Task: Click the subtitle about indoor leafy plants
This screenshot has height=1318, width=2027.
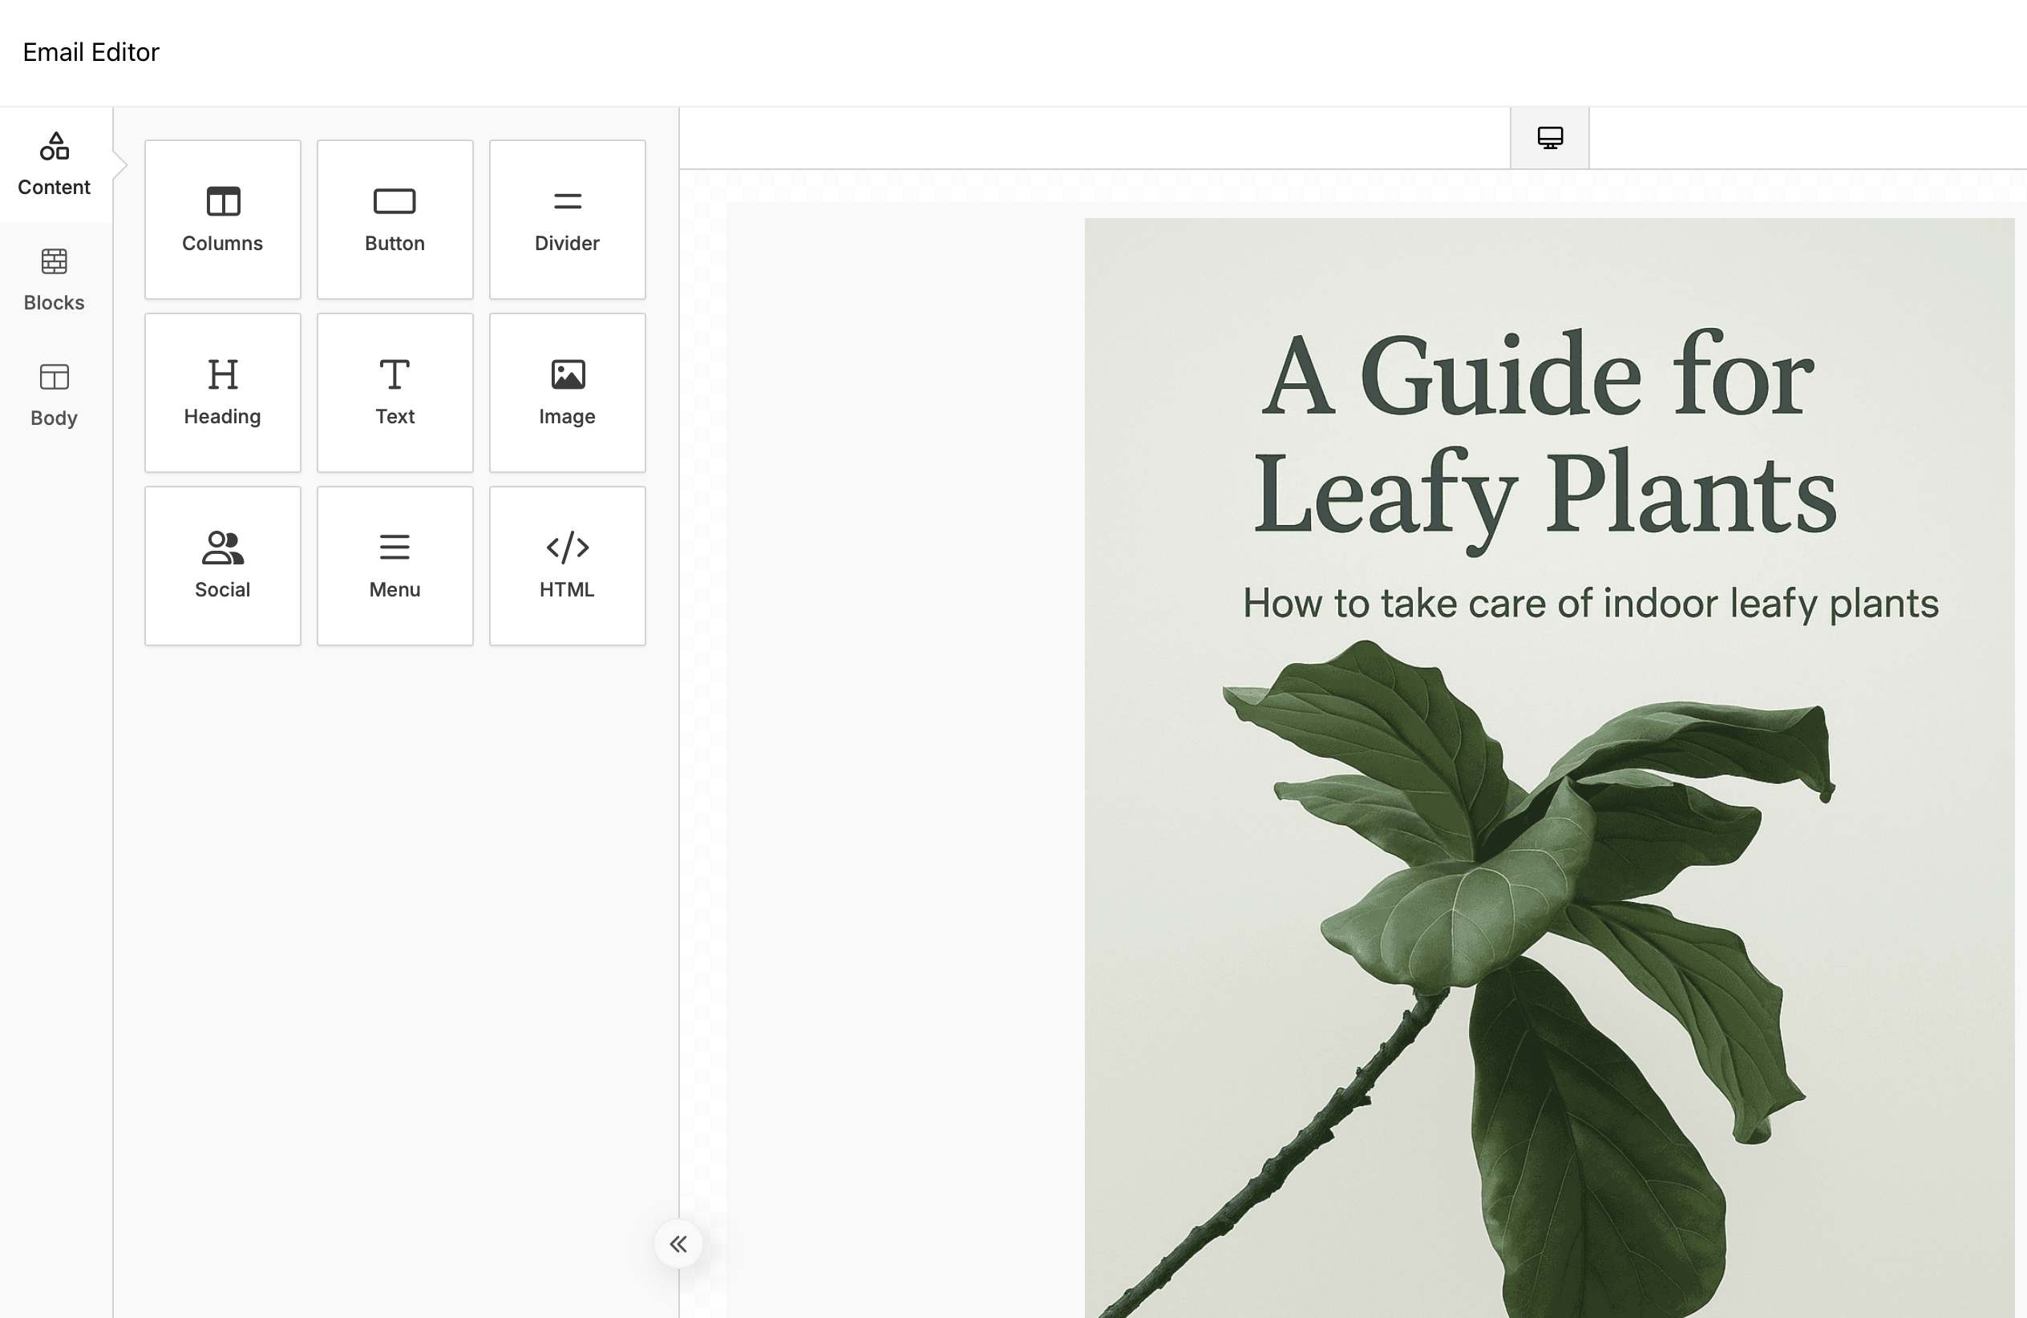Action: (x=1590, y=604)
